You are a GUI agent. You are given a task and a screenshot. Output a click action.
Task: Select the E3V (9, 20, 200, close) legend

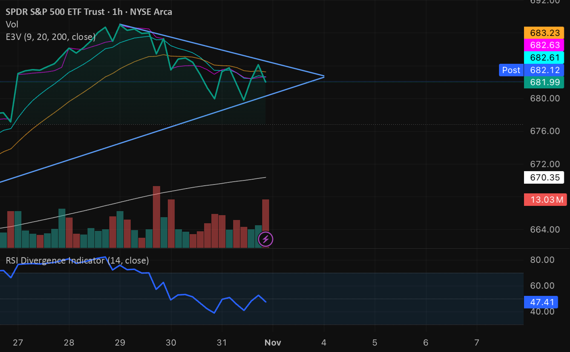tap(50, 37)
